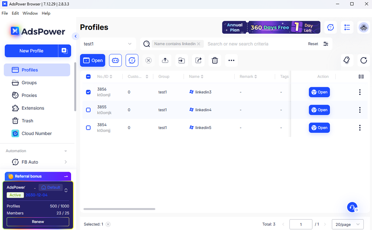This screenshot has width=372, height=230.
Task: Open the Edit menu
Action: pyautogui.click(x=15, y=13)
